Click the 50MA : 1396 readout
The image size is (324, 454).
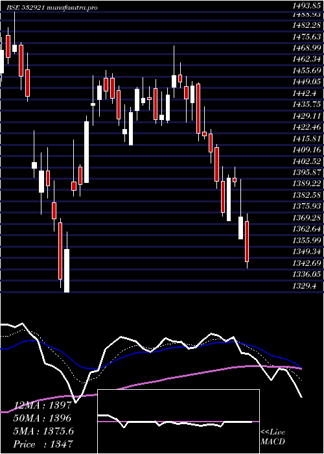pyautogui.click(x=42, y=418)
